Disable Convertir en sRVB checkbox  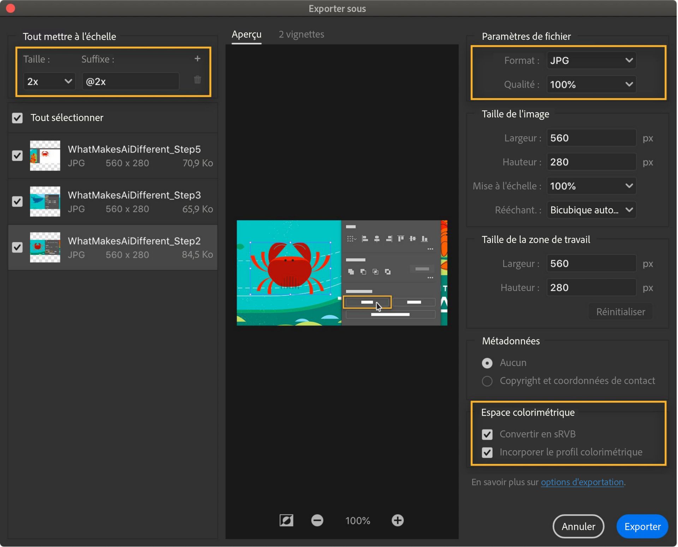487,434
